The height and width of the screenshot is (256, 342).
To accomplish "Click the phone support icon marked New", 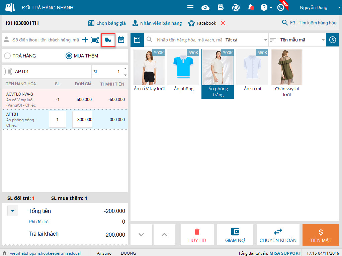I will click(281, 8).
